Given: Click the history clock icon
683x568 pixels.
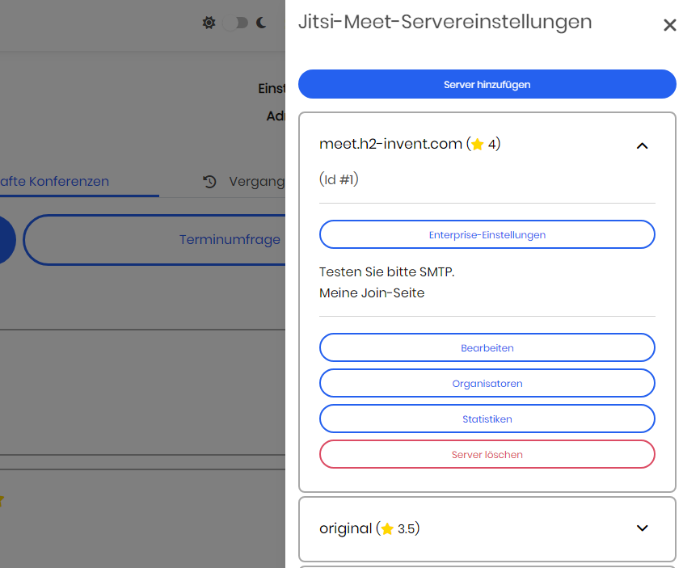Looking at the screenshot, I should click(209, 182).
